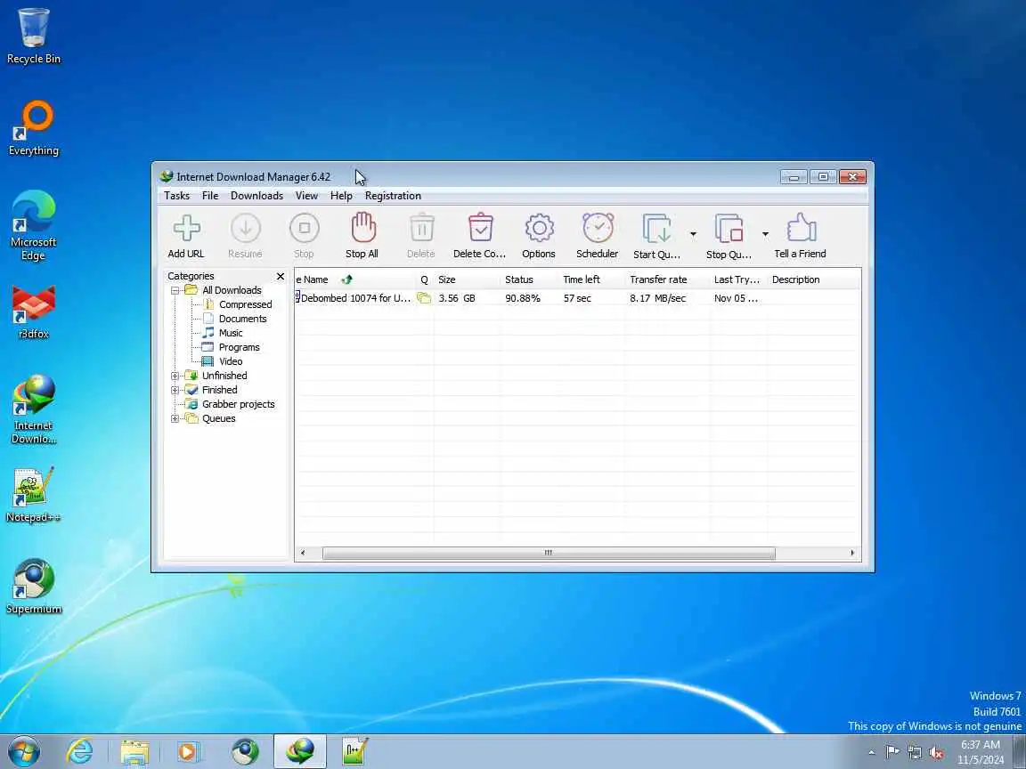Click the 3.56 GB size cell
The width and height of the screenshot is (1026, 769).
point(457,298)
